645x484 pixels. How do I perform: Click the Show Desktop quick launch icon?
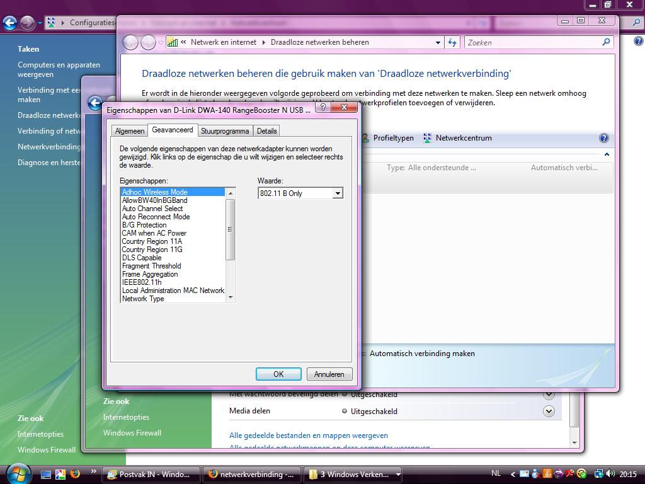point(45,475)
